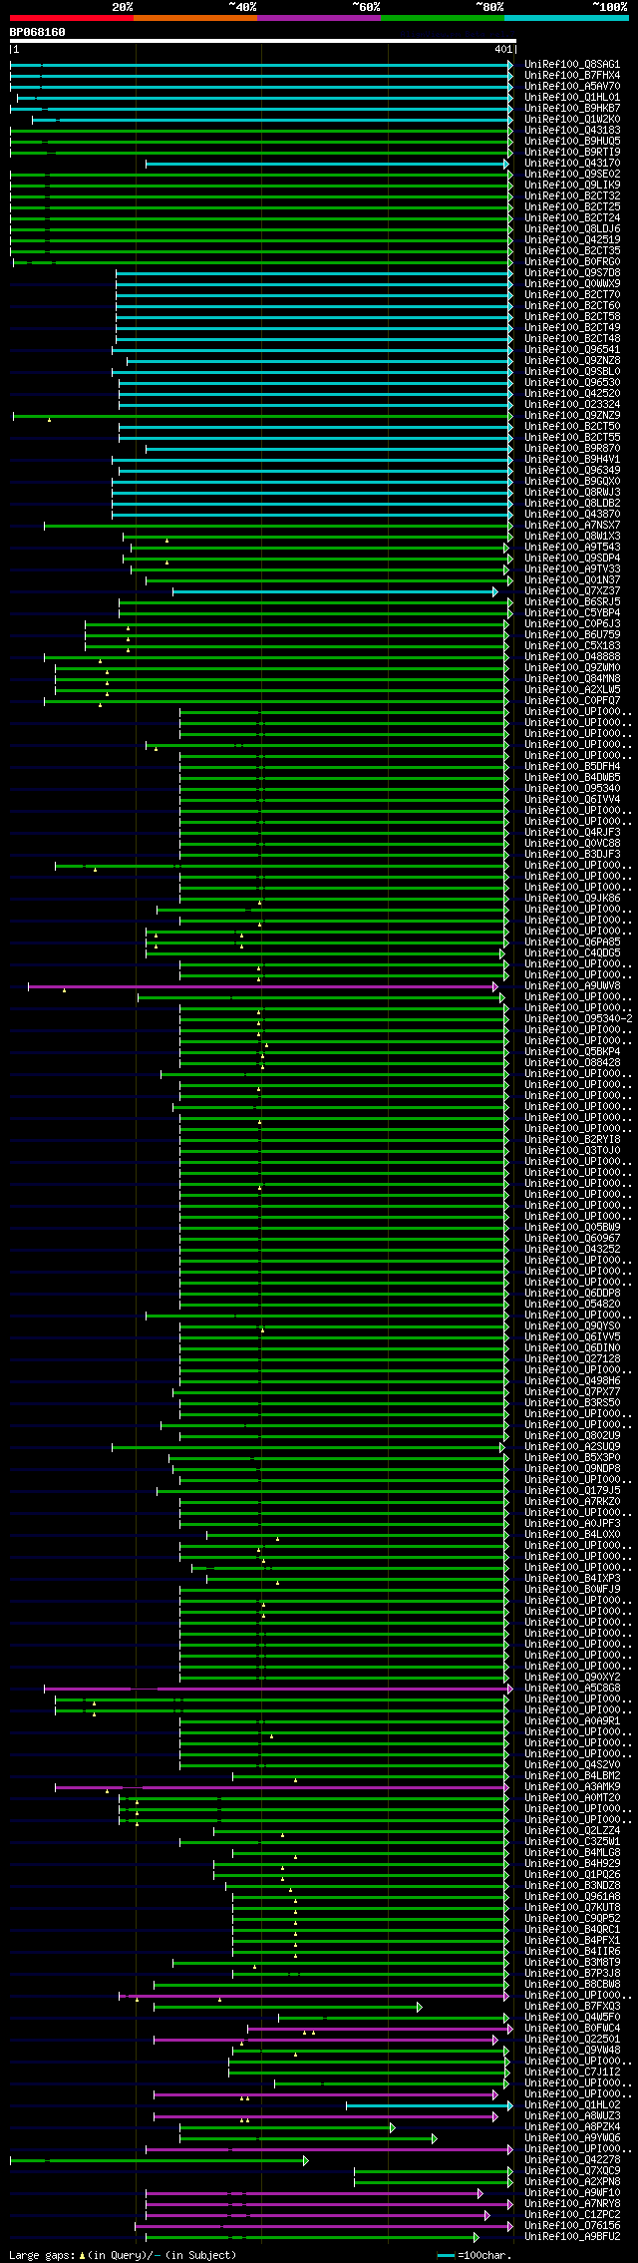
Task: Open UniRef100_Q9ZNZ9 entry
Action: [x=572, y=416]
